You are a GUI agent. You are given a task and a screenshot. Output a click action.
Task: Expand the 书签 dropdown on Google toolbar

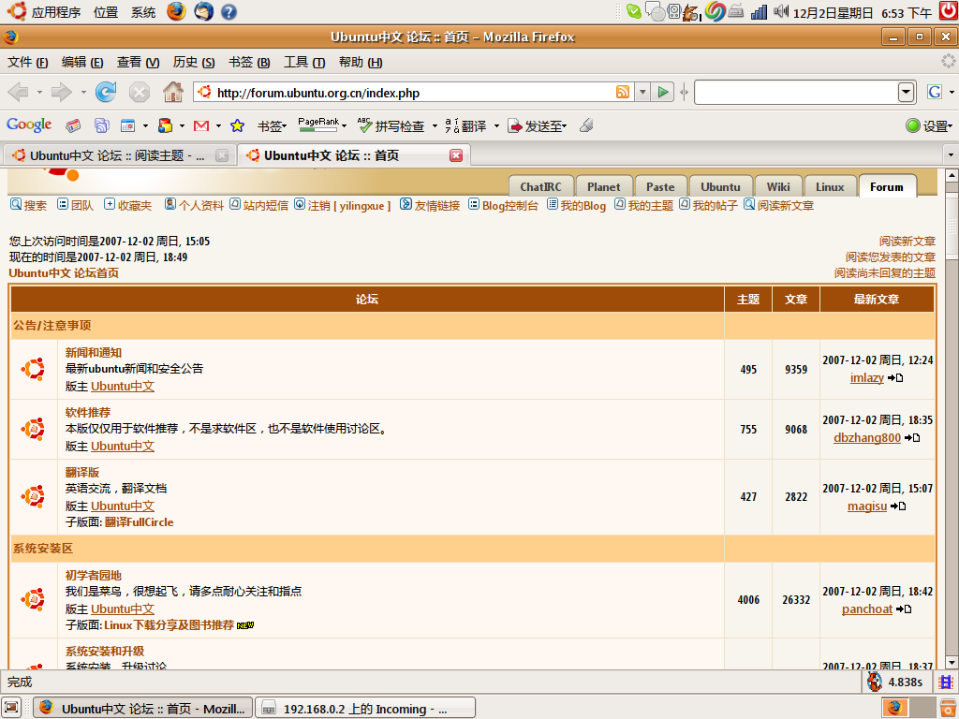click(x=272, y=126)
